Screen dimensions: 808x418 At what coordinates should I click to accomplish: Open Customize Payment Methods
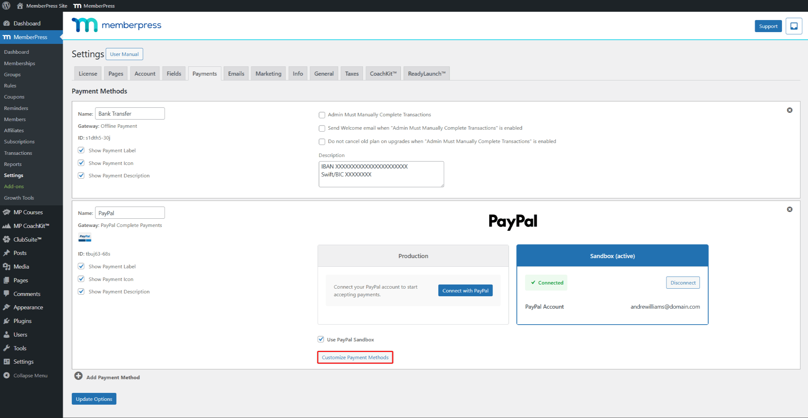(355, 357)
